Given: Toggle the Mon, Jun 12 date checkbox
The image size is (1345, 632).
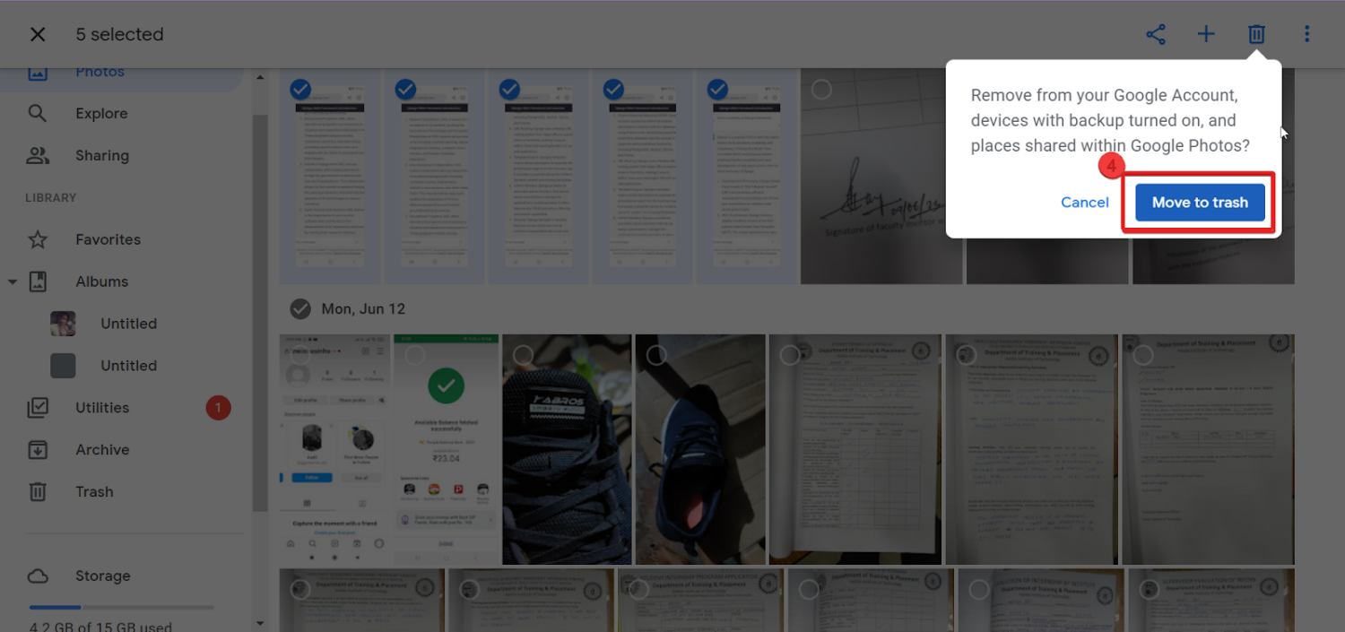Looking at the screenshot, I should point(300,308).
